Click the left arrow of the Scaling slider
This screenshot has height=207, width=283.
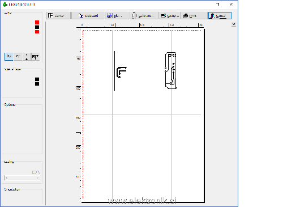coord(7,178)
